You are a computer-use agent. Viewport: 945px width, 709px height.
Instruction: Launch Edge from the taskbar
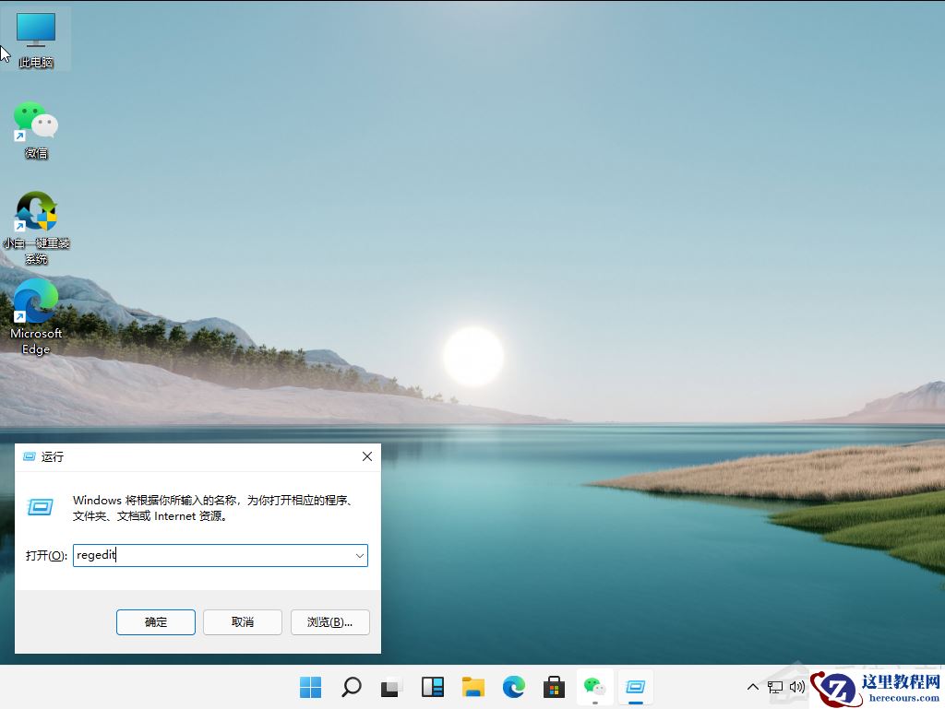tap(513, 687)
